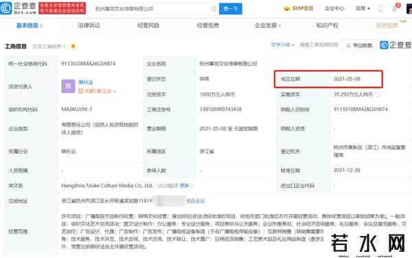Expand the 应用 dropdown in the top bar
The width and height of the screenshot is (412, 258).
(x=363, y=8)
